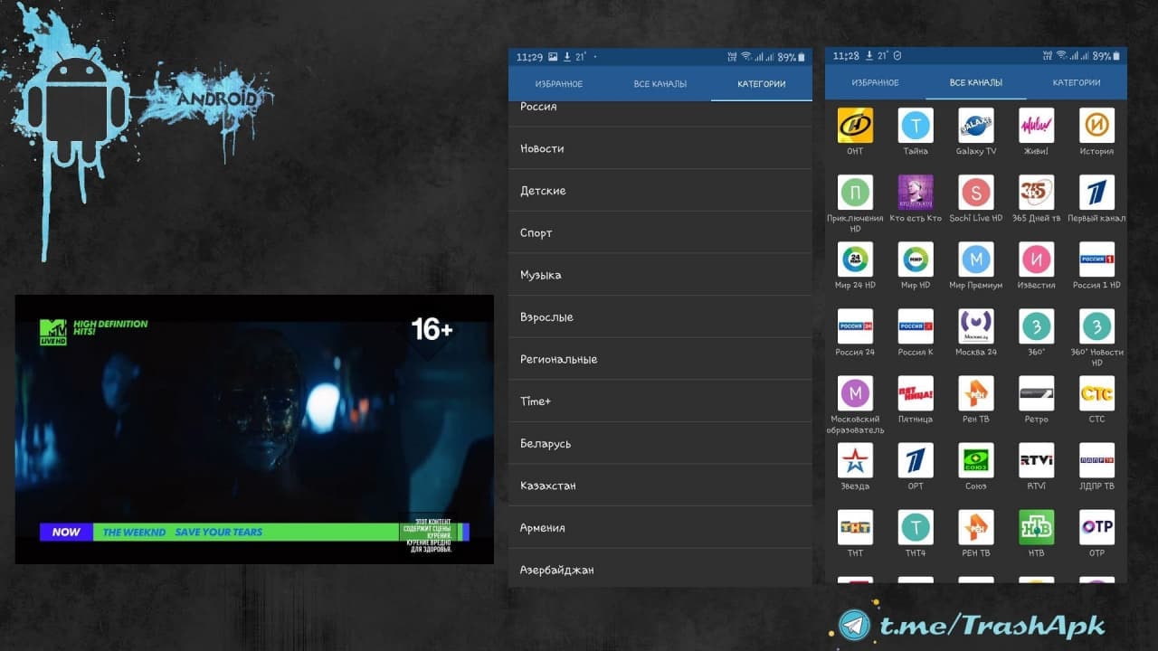Open the ОРТ channel icon

pyautogui.click(x=916, y=460)
